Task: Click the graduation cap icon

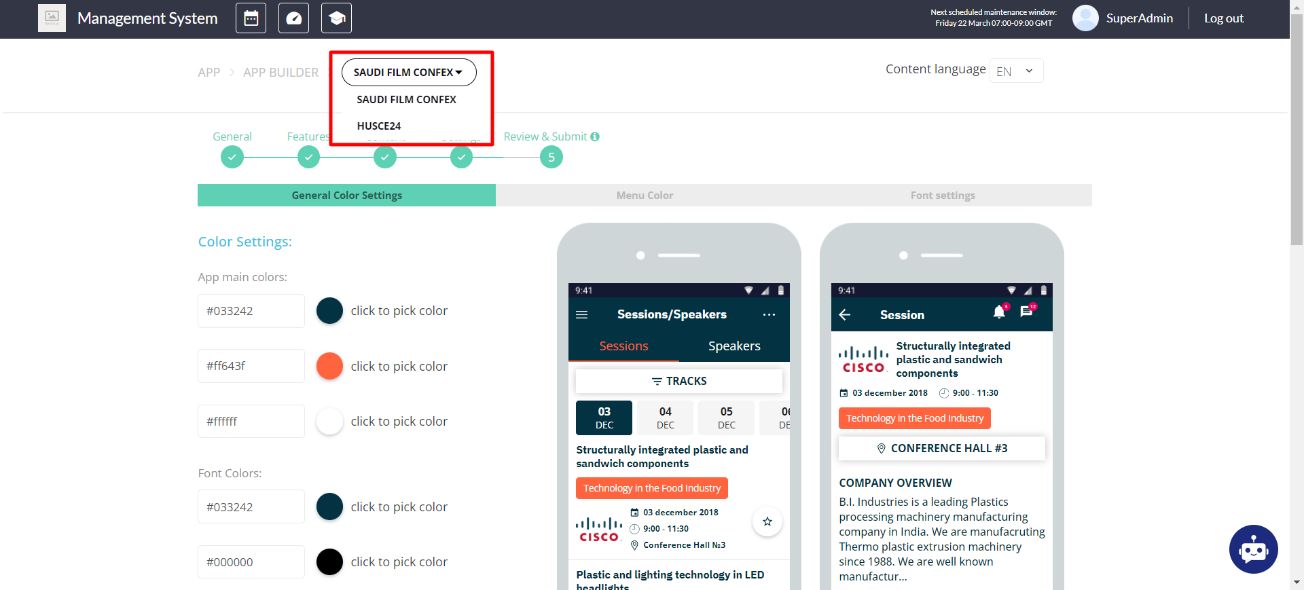Action: 336,18
